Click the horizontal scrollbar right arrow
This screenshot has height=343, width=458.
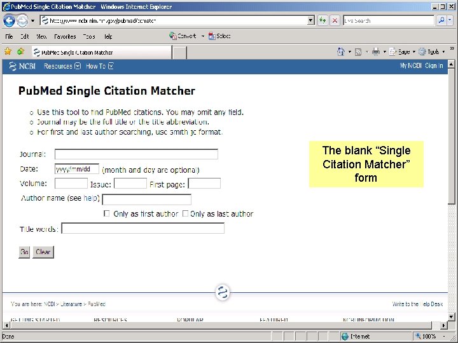[x=444, y=325]
